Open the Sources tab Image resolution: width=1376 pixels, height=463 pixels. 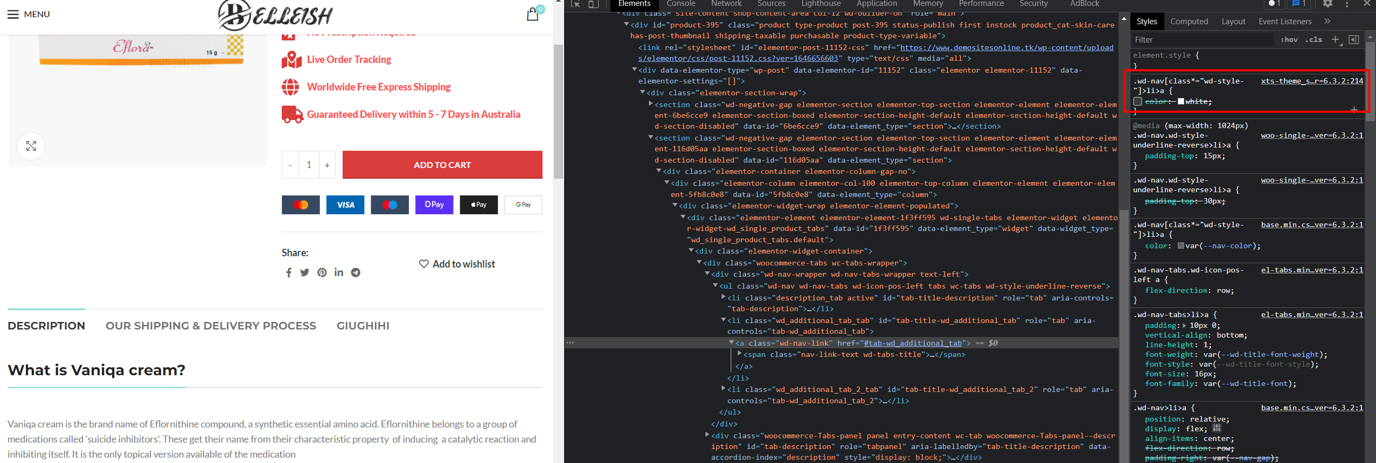pyautogui.click(x=772, y=4)
